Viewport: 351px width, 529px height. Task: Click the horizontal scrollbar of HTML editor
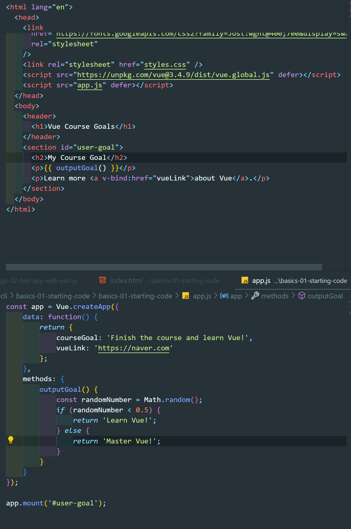(164, 267)
